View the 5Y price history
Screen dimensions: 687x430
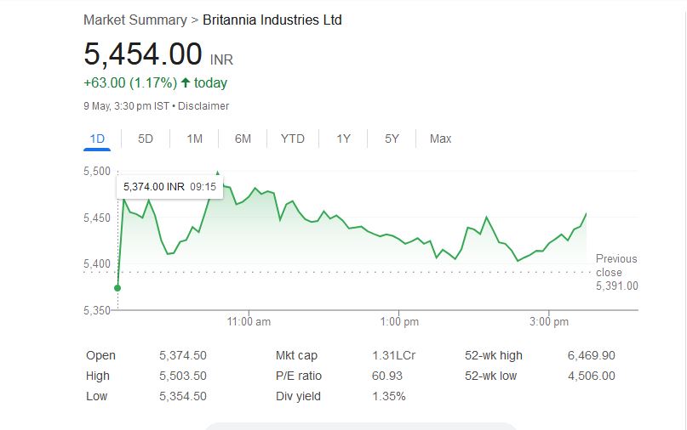point(392,139)
